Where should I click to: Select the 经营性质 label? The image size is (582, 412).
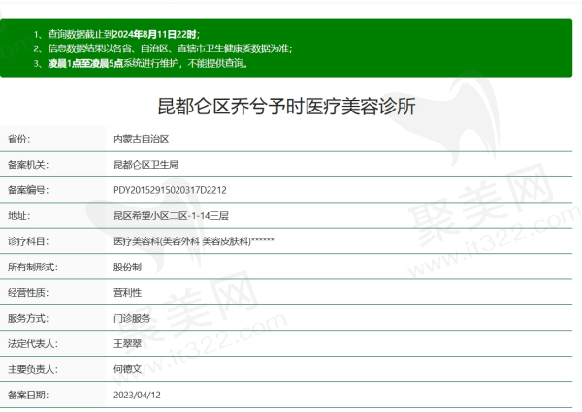tap(28, 293)
